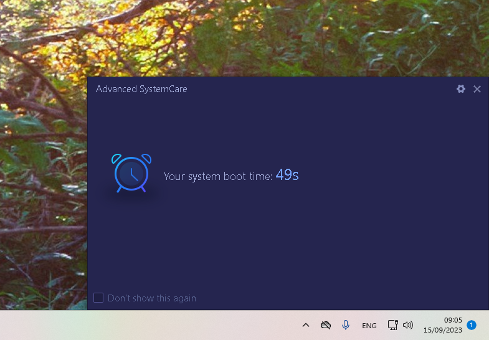Switch input language via ENG indicator

point(369,326)
